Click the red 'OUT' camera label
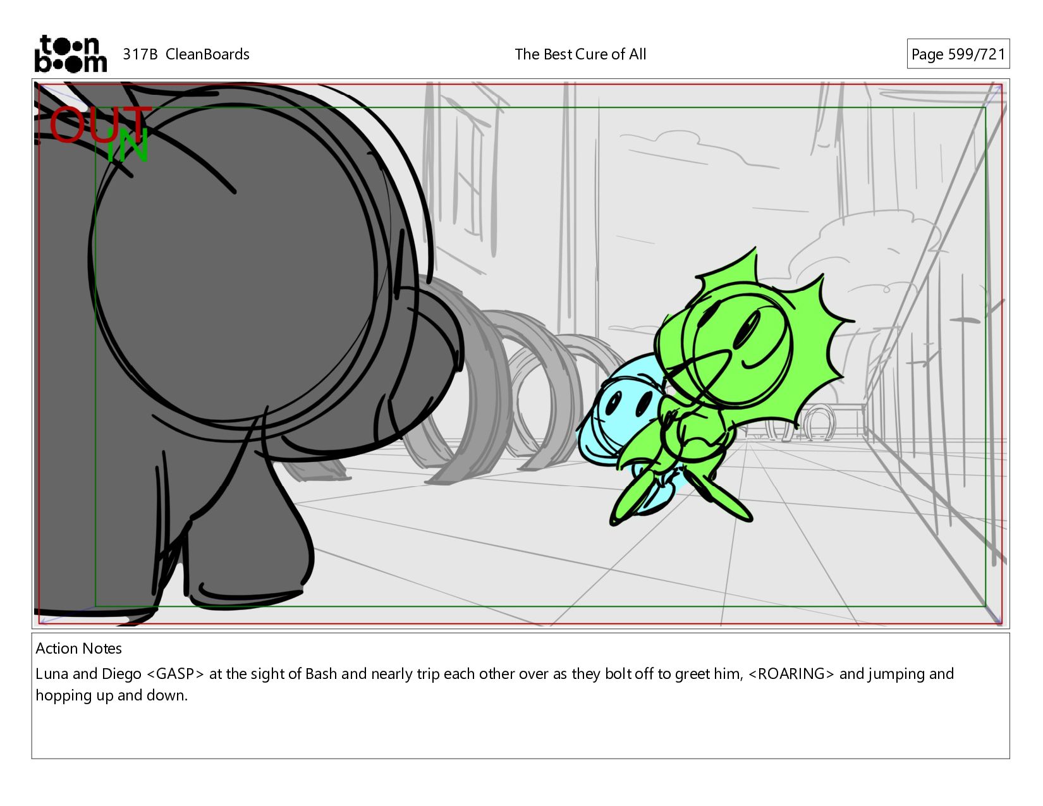 pyautogui.click(x=100, y=125)
